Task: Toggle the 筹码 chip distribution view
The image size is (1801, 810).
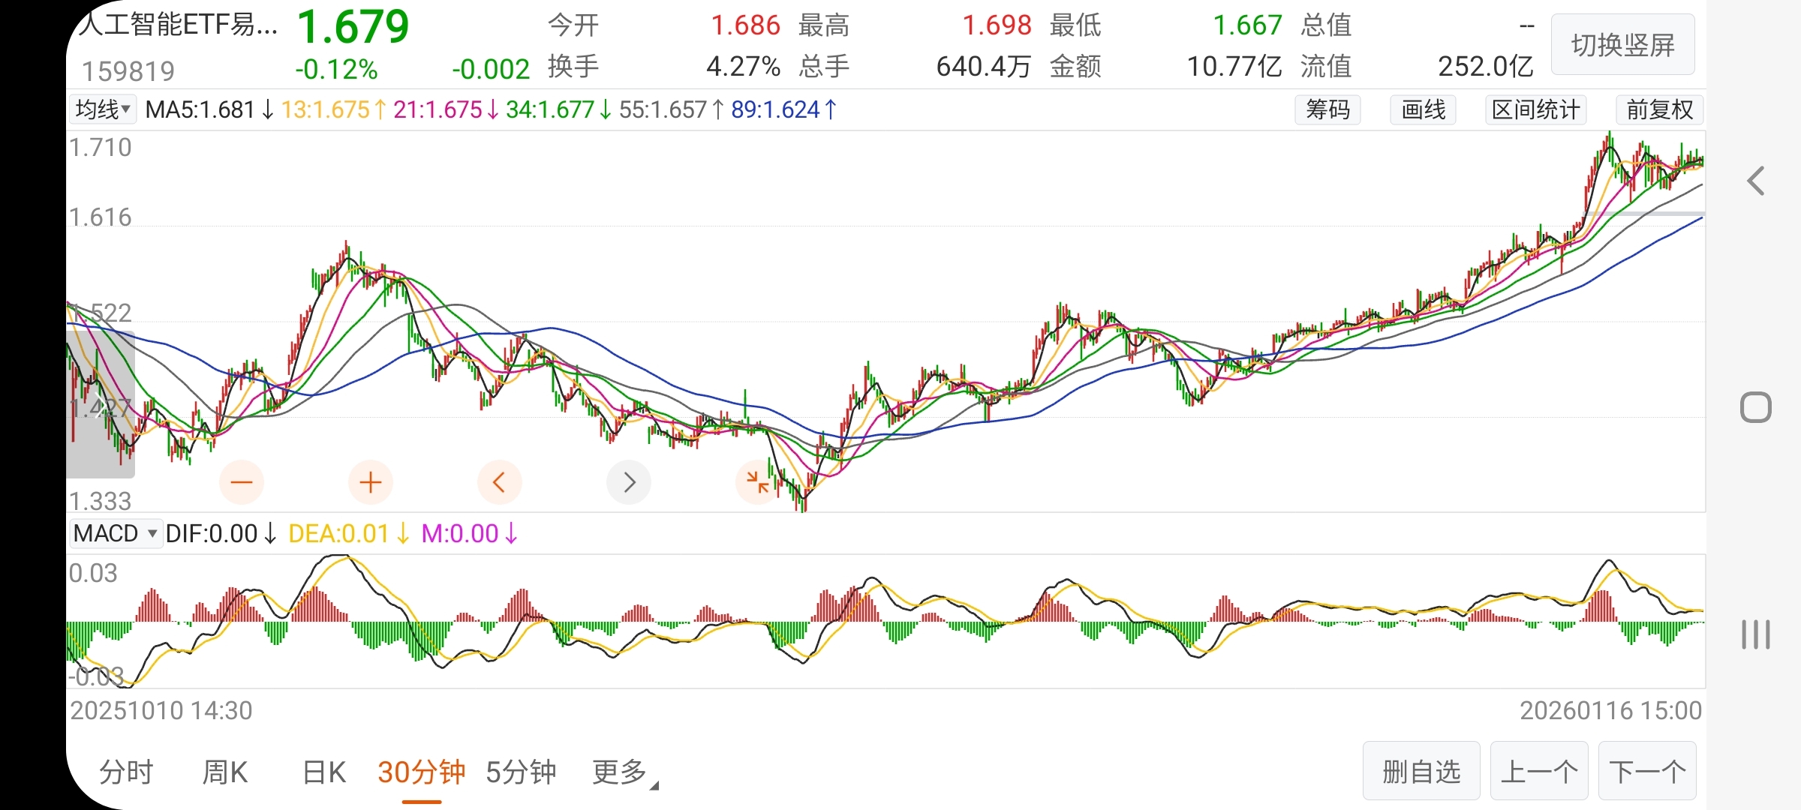Action: click(1327, 110)
